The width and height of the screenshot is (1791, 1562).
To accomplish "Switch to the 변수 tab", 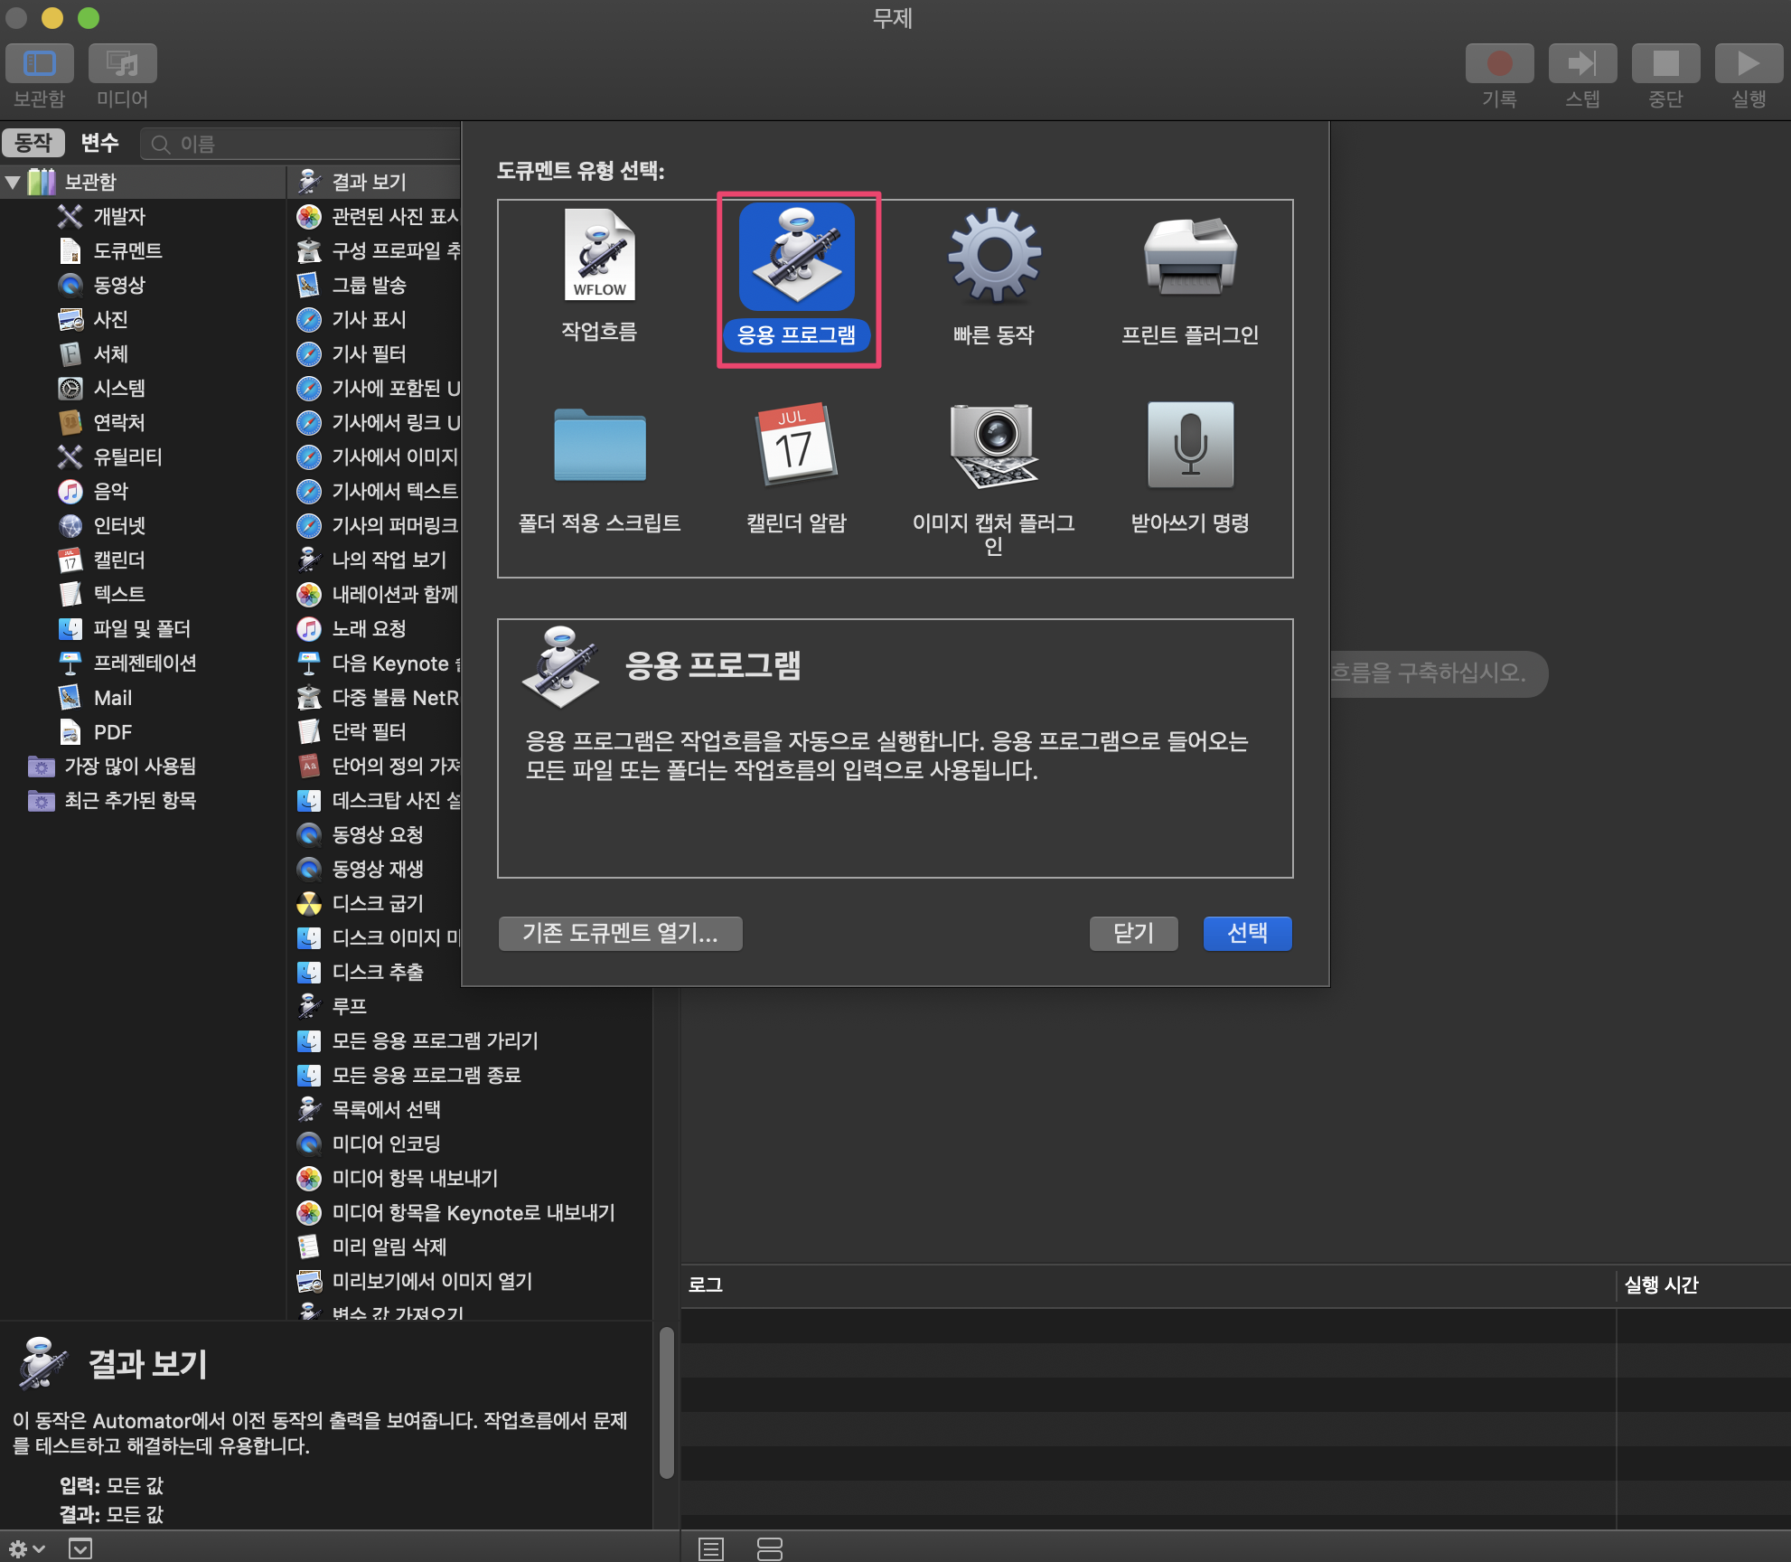I will tap(99, 143).
